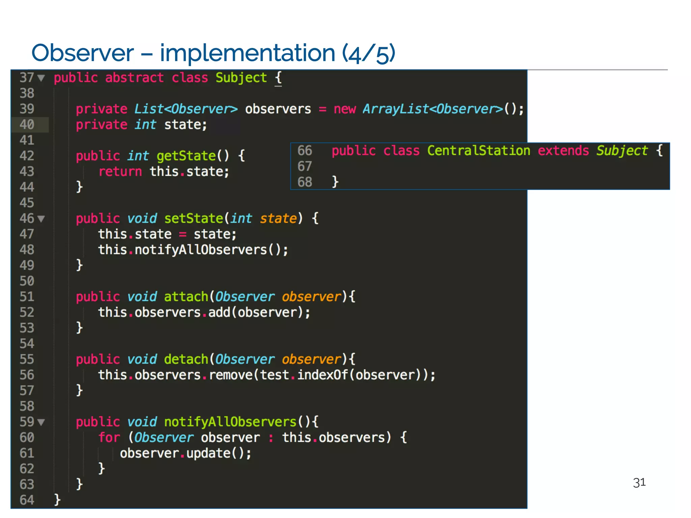This screenshot has width=691, height=518.
Task: Click the attach method name
Action: (186, 297)
